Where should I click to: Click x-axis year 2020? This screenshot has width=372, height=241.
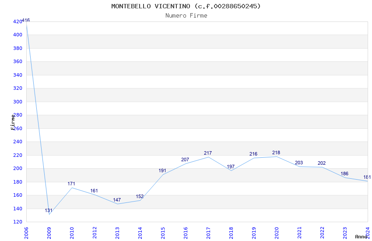tap(277, 233)
